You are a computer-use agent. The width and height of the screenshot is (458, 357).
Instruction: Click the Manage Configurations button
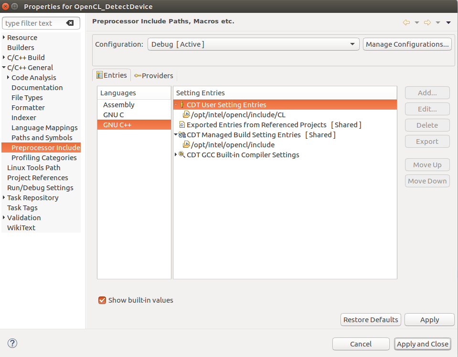coord(407,44)
